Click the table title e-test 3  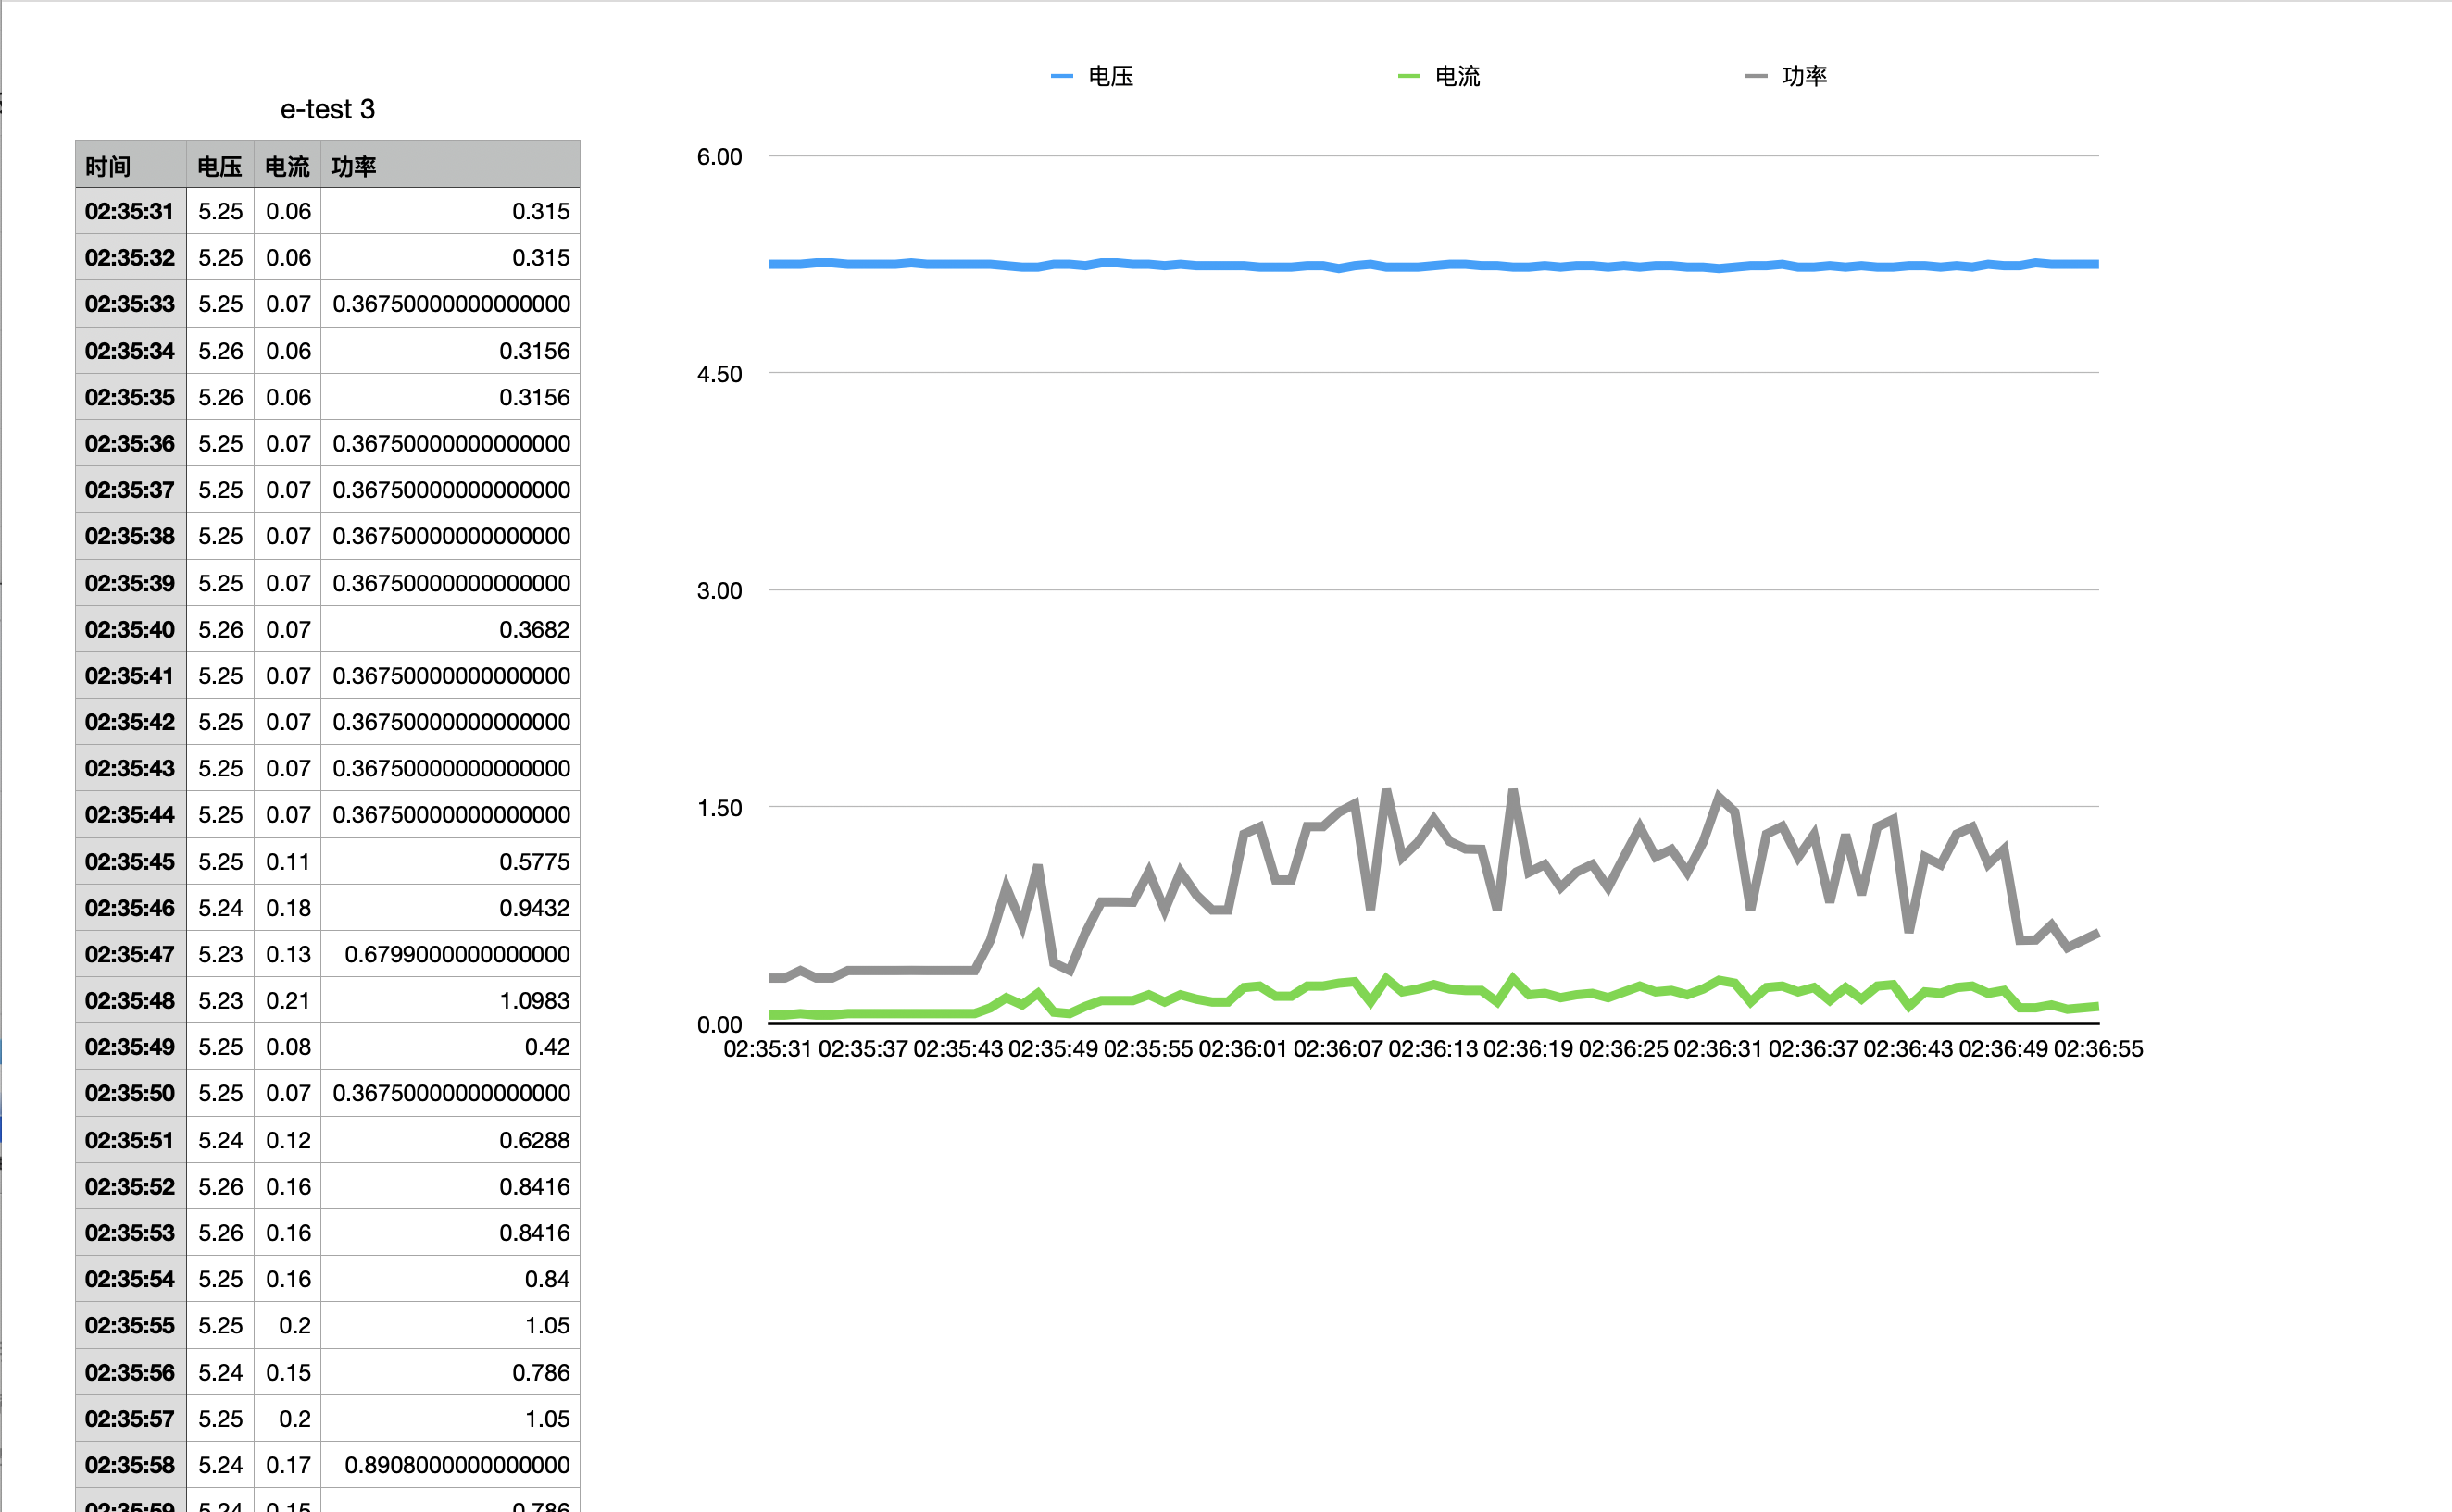click(327, 109)
